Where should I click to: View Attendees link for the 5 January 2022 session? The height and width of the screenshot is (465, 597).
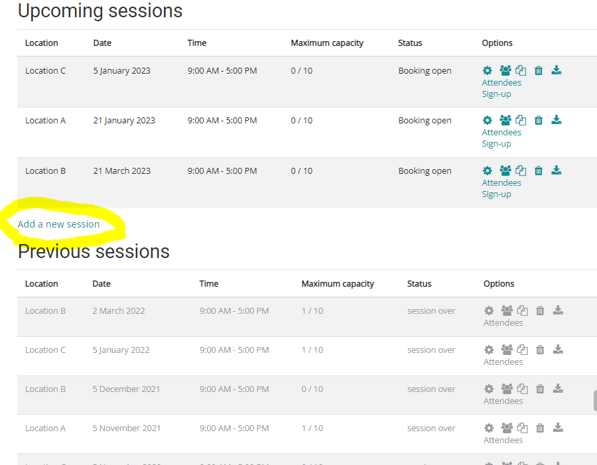click(x=503, y=362)
